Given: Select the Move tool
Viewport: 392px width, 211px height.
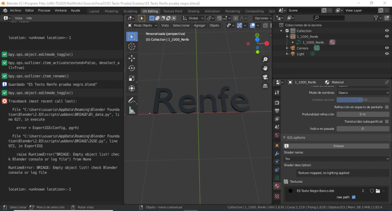Looking at the screenshot, I should (132, 58).
